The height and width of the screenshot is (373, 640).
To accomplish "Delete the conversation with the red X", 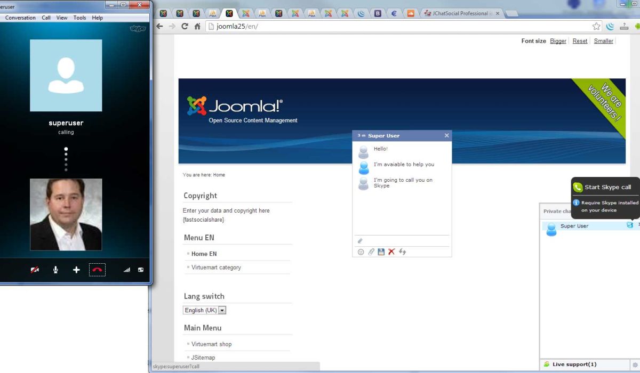I will pyautogui.click(x=391, y=252).
